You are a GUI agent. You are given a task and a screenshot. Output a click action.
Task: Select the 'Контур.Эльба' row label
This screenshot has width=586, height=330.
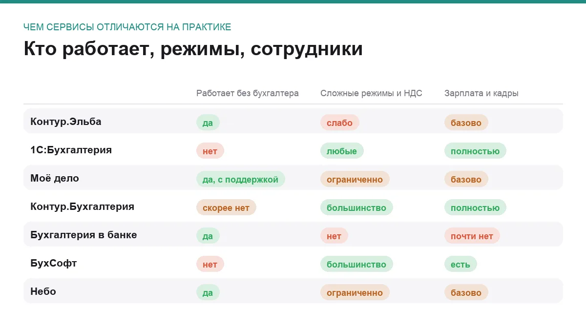(66, 122)
